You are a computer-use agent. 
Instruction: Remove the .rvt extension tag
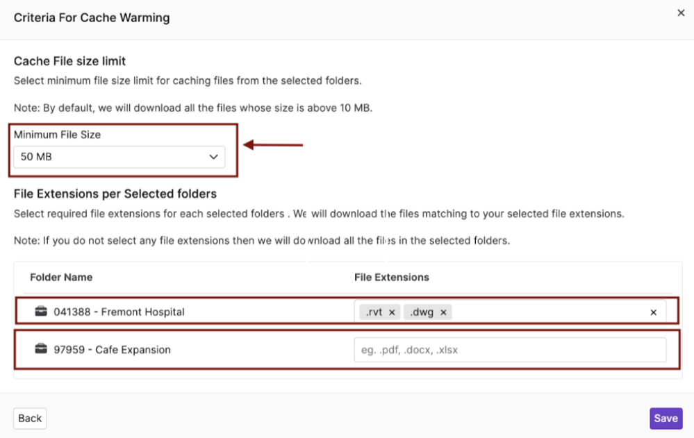[x=393, y=312]
